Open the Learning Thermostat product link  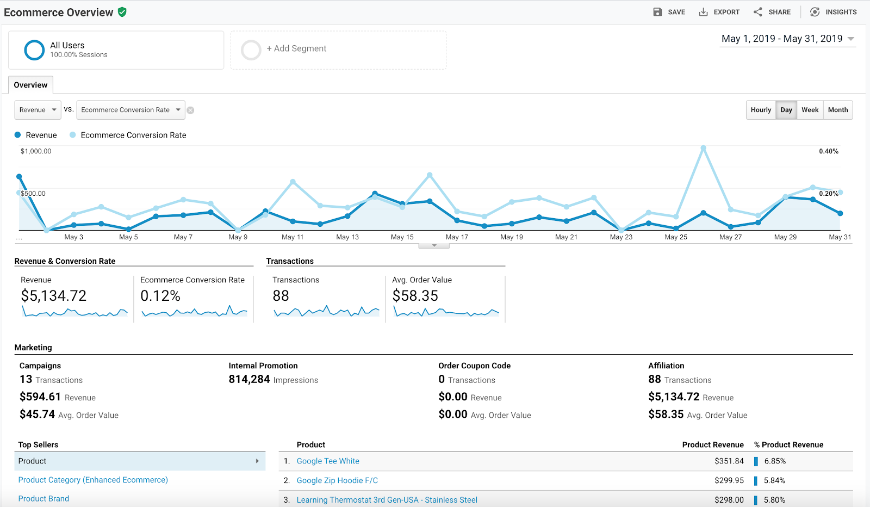tap(387, 499)
